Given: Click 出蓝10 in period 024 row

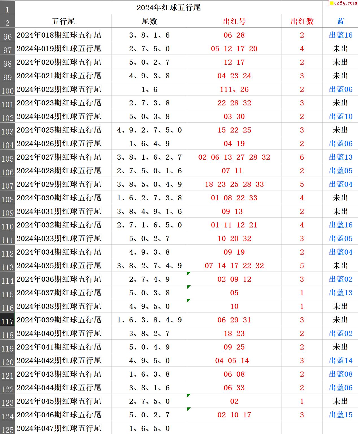Looking at the screenshot, I should tap(340, 116).
